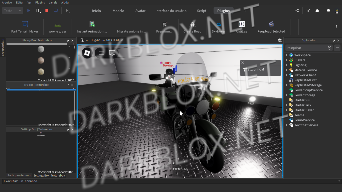This screenshot has width=342, height=192.
Task: Expand the Lighting tree node
Action: (x=287, y=65)
